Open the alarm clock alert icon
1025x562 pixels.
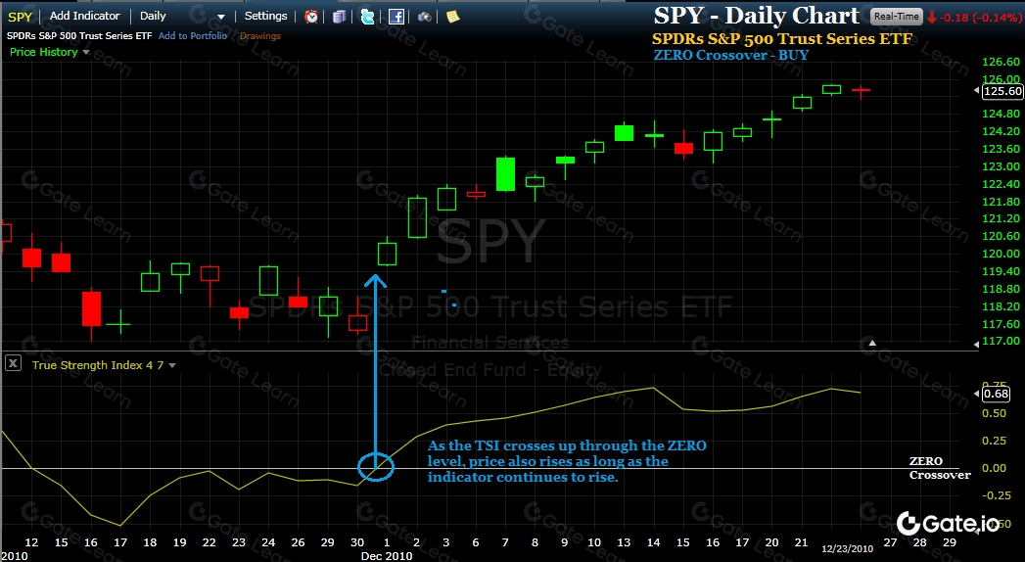pyautogui.click(x=312, y=17)
